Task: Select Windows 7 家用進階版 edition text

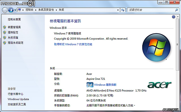Action: click(68, 33)
